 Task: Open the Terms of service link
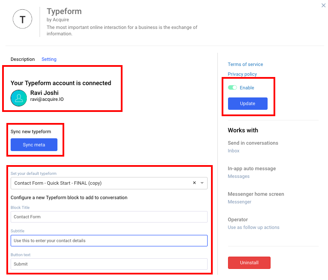245,64
